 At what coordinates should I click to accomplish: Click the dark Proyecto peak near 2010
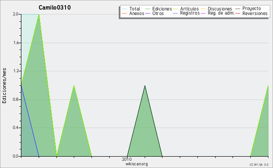(145, 86)
